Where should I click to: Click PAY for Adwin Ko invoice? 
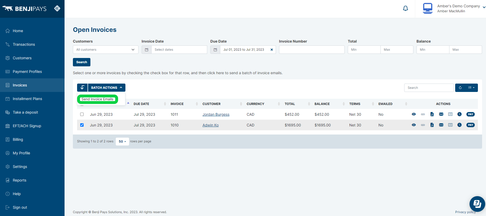[470, 125]
